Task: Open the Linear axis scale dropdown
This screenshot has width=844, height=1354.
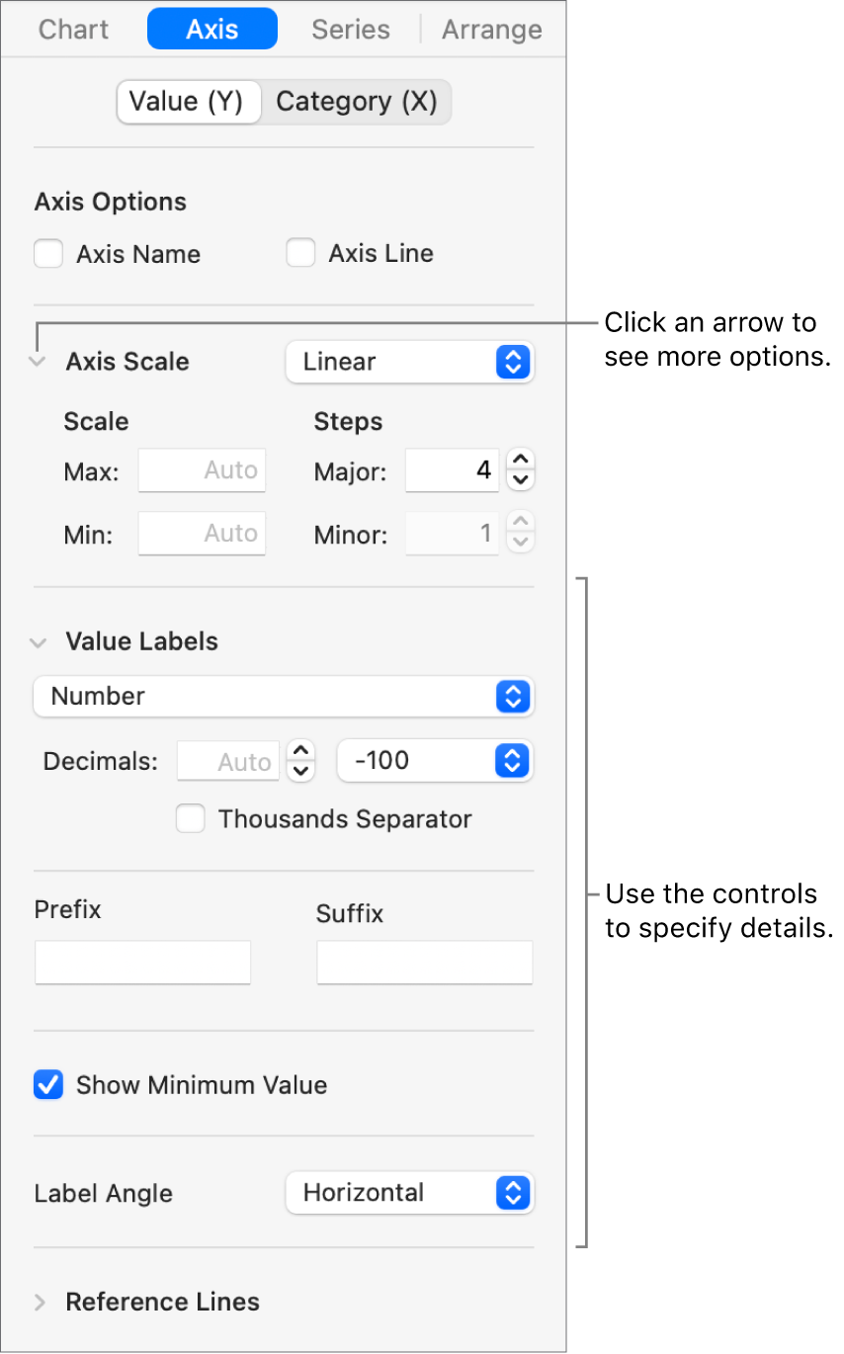Action: point(408,363)
